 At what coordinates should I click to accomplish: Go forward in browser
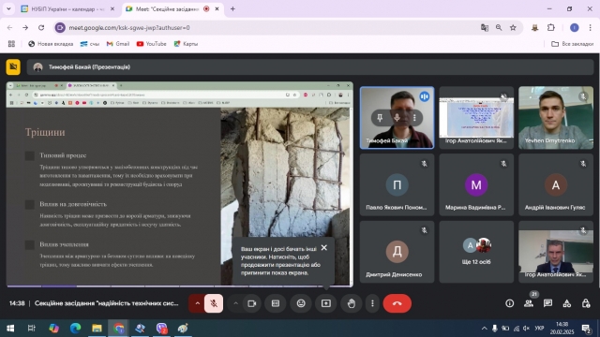pos(25,27)
